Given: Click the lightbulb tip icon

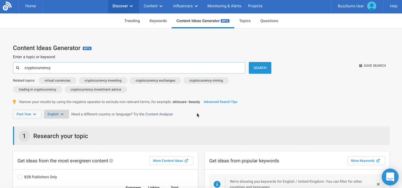Looking at the screenshot, I should point(15,102).
